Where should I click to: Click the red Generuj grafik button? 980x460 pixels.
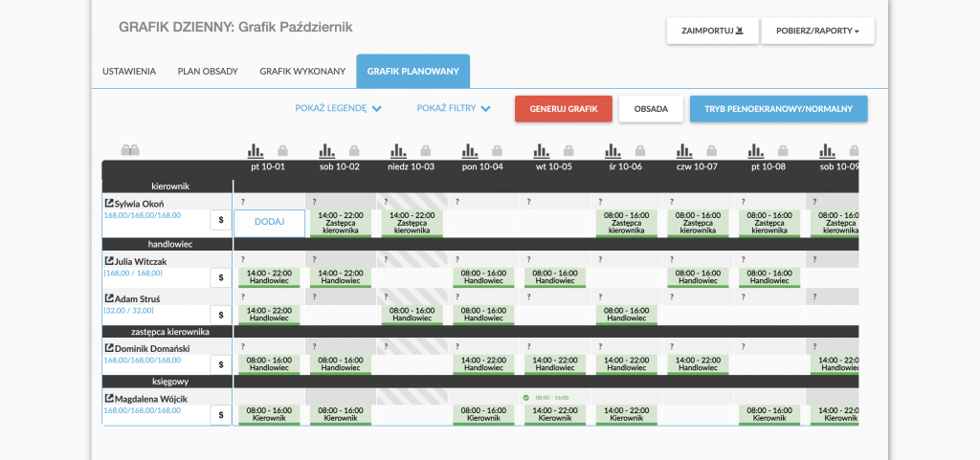click(x=563, y=108)
